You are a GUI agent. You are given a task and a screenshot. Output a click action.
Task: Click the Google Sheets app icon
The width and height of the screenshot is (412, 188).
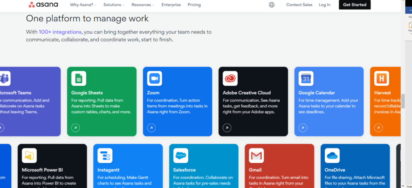(x=78, y=79)
